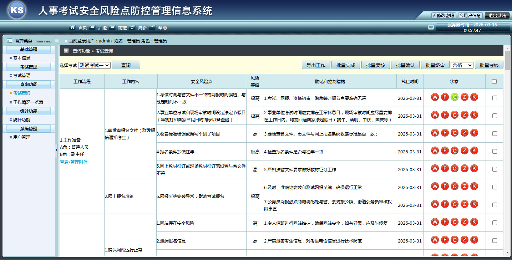The image size is (512, 260).
Task: Open the 测试考试一 exam dropdown
Action: click(x=95, y=65)
